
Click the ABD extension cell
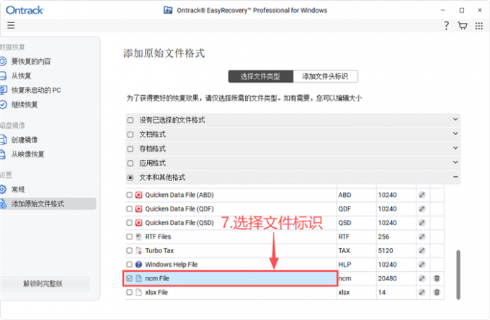tap(344, 195)
